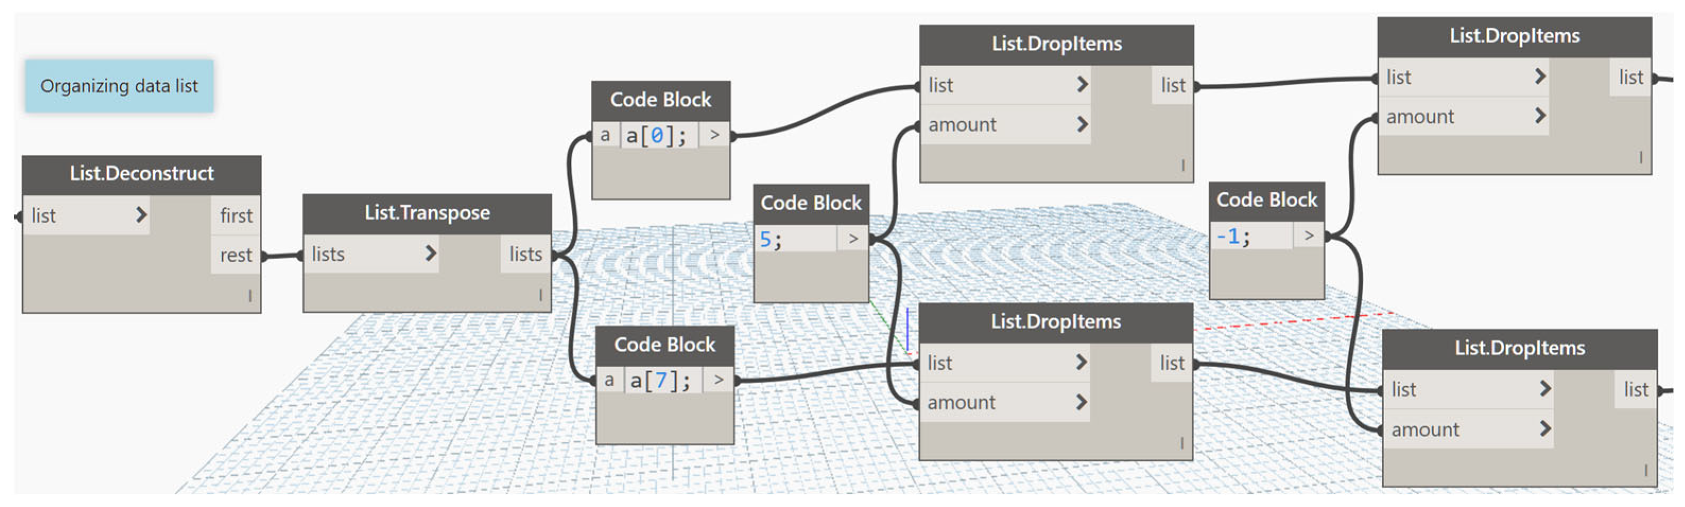The height and width of the screenshot is (507, 1685).
Task: Click the a[0]; code text field
Action: coord(658,136)
